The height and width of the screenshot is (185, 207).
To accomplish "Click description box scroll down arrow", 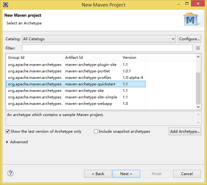I will (x=198, y=123).
